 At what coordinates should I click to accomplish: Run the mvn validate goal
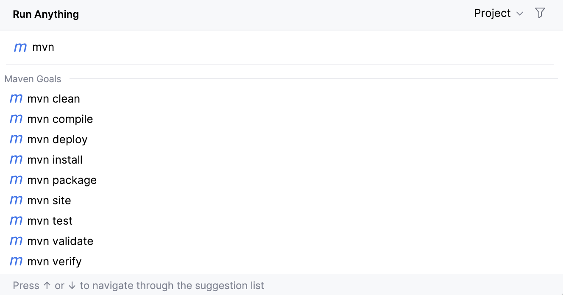(x=60, y=241)
